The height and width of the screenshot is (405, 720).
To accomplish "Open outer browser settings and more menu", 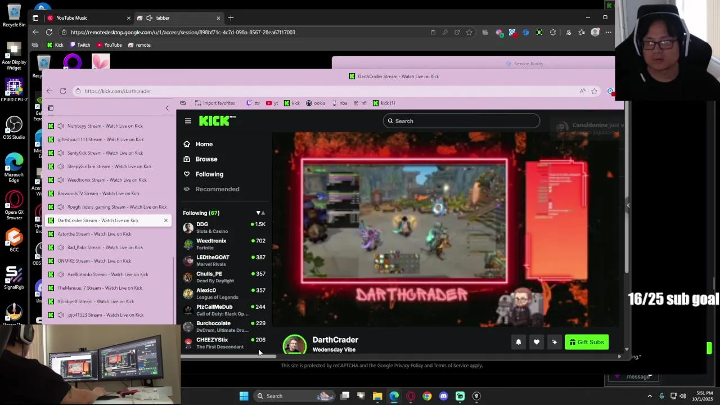I will (x=609, y=32).
